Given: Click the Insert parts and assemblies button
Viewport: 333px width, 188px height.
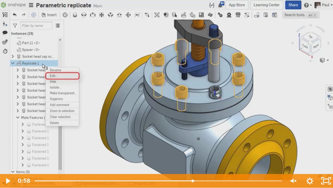Looking at the screenshot, I should [49, 15].
